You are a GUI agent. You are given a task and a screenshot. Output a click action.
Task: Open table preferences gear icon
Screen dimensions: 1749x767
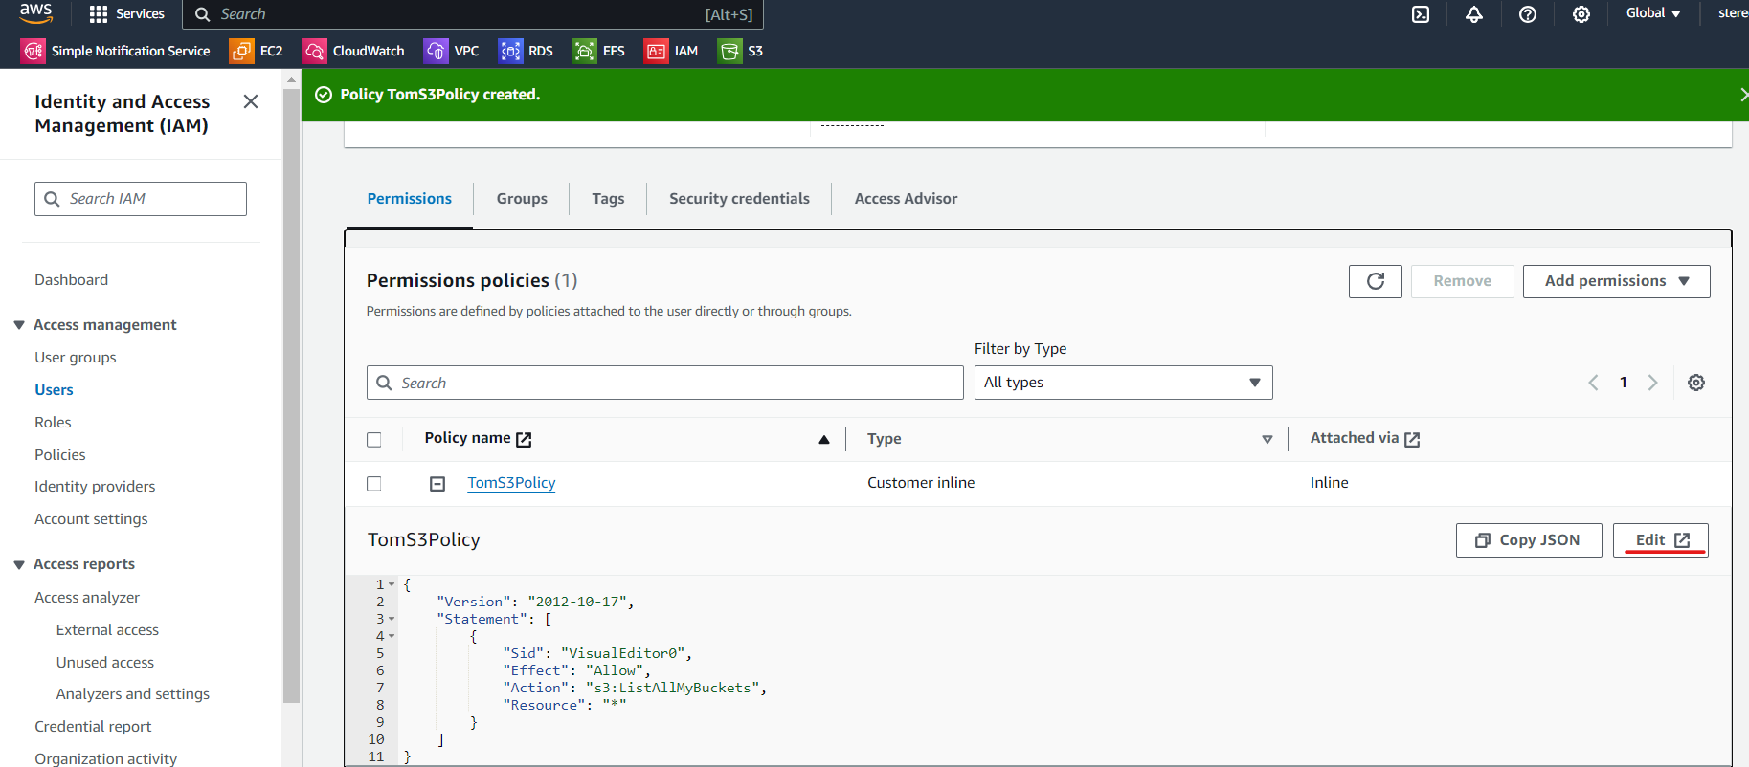tap(1696, 383)
